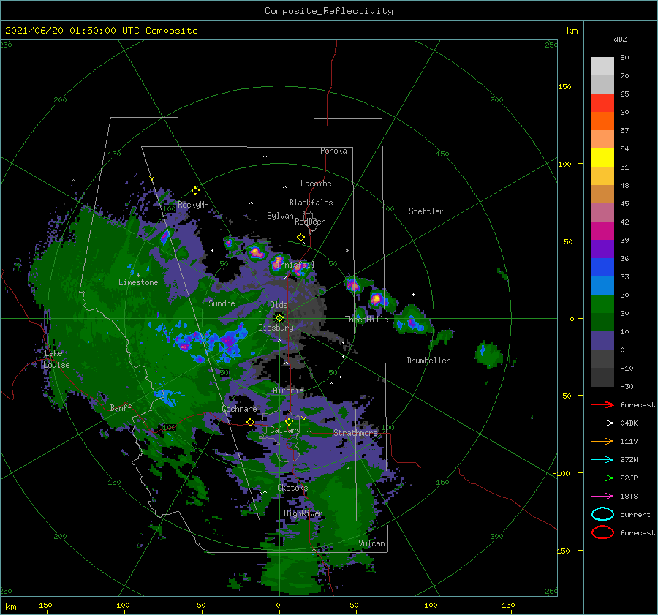Click the cyan 'current' ellipse legend symbol
Screen dimensions: 658x615
(x=602, y=514)
